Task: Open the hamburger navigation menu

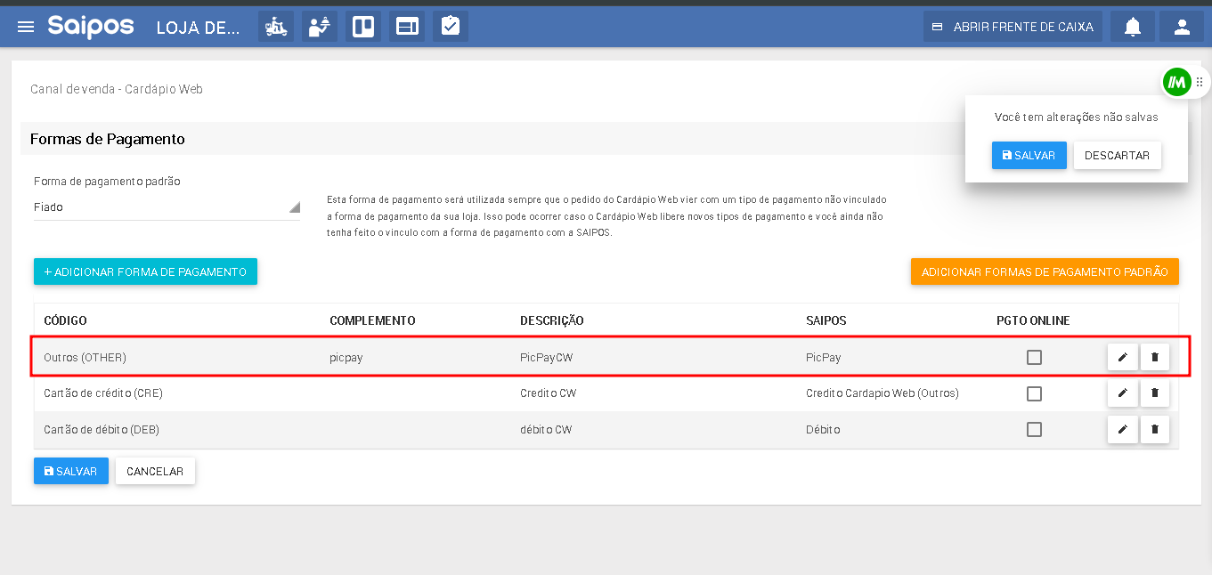Action: tap(26, 27)
